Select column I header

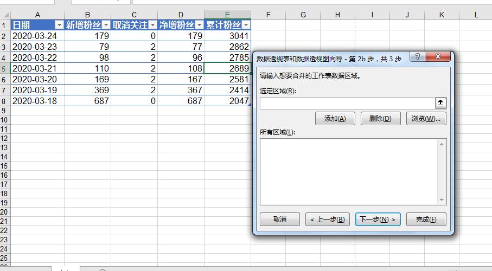373,15
